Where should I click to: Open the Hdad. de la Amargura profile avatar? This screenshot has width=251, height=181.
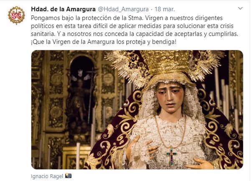point(16,15)
